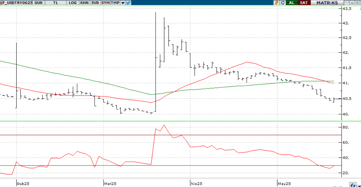Click the Şub25 date label
Image resolution: width=361 pixels, height=187 pixels.
(23, 184)
